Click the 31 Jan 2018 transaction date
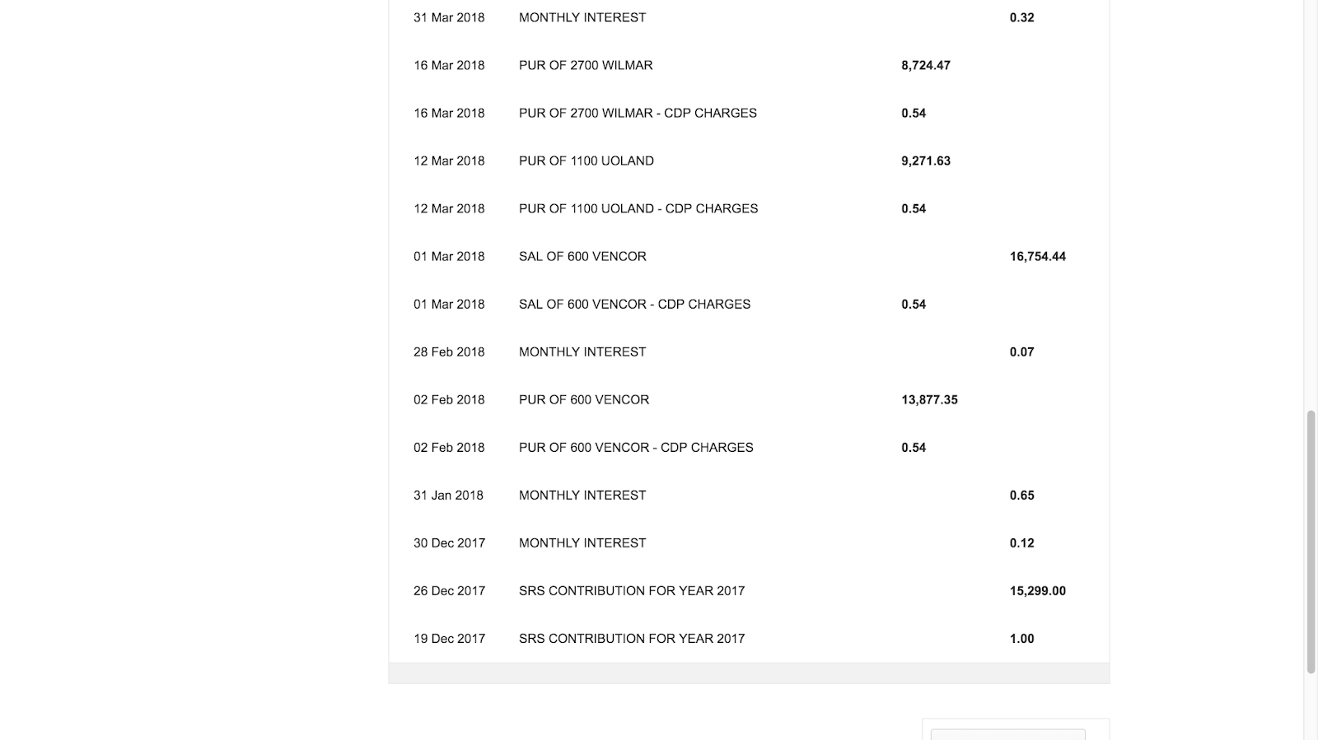Viewport: 1318px width, 740px height. click(x=448, y=495)
